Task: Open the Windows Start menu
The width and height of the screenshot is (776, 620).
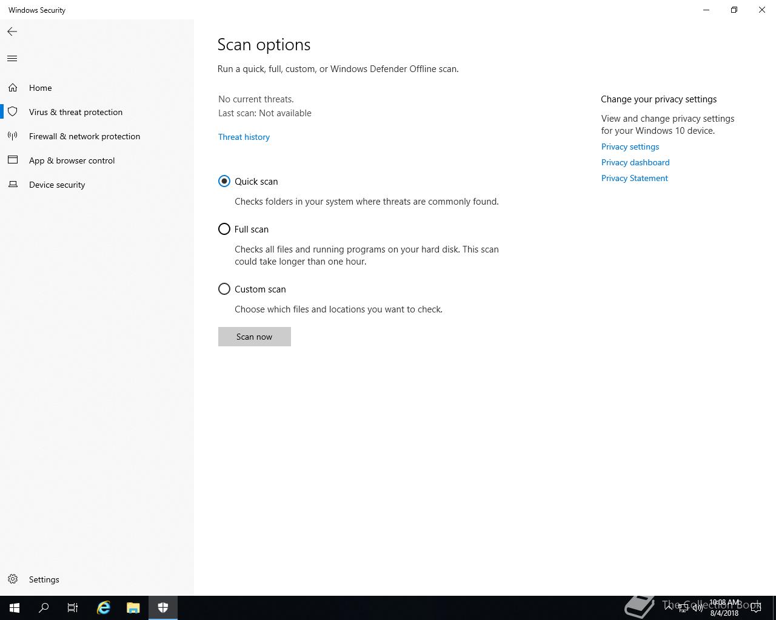Action: 15,608
